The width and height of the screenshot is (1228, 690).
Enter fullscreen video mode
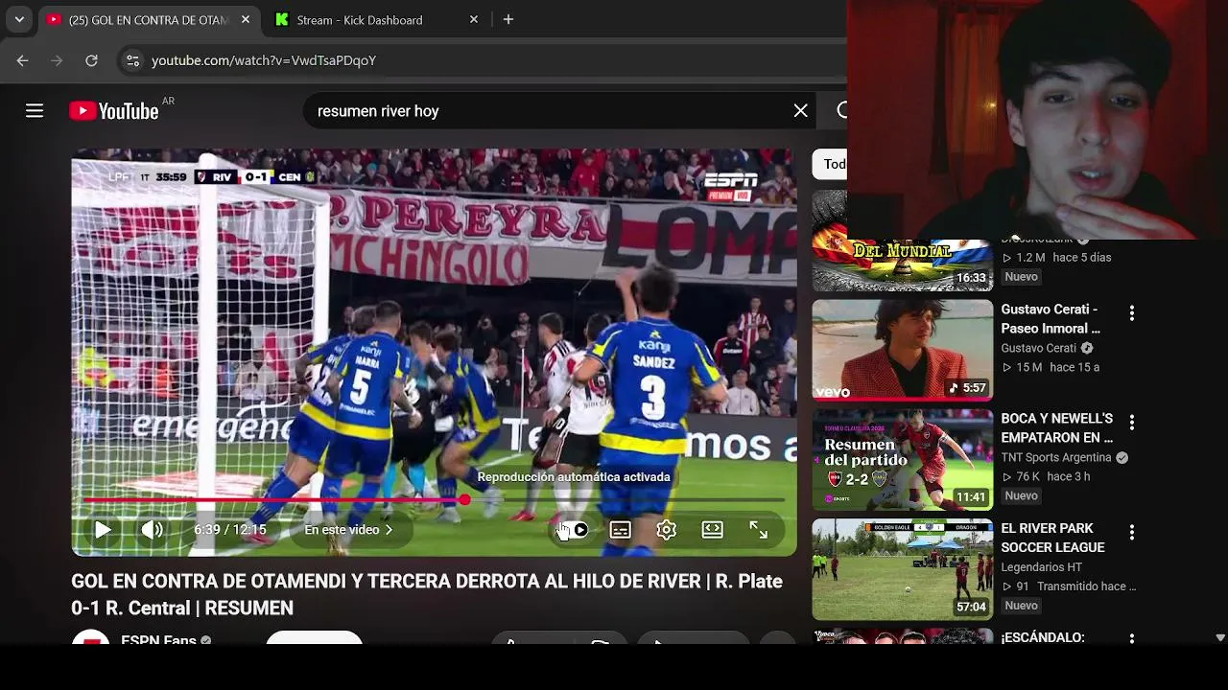pyautogui.click(x=758, y=530)
